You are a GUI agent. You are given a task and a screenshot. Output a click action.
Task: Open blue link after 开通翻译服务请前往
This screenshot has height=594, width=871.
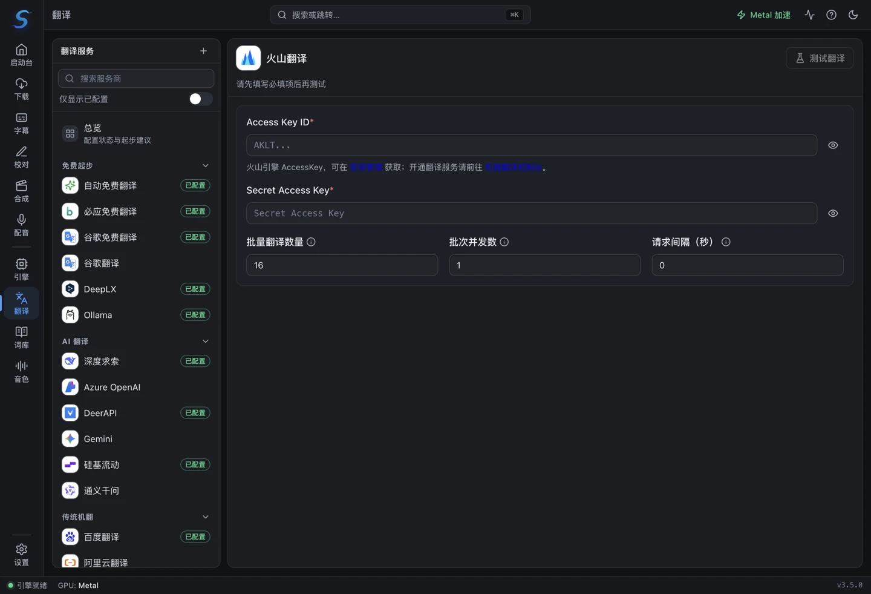tap(513, 167)
